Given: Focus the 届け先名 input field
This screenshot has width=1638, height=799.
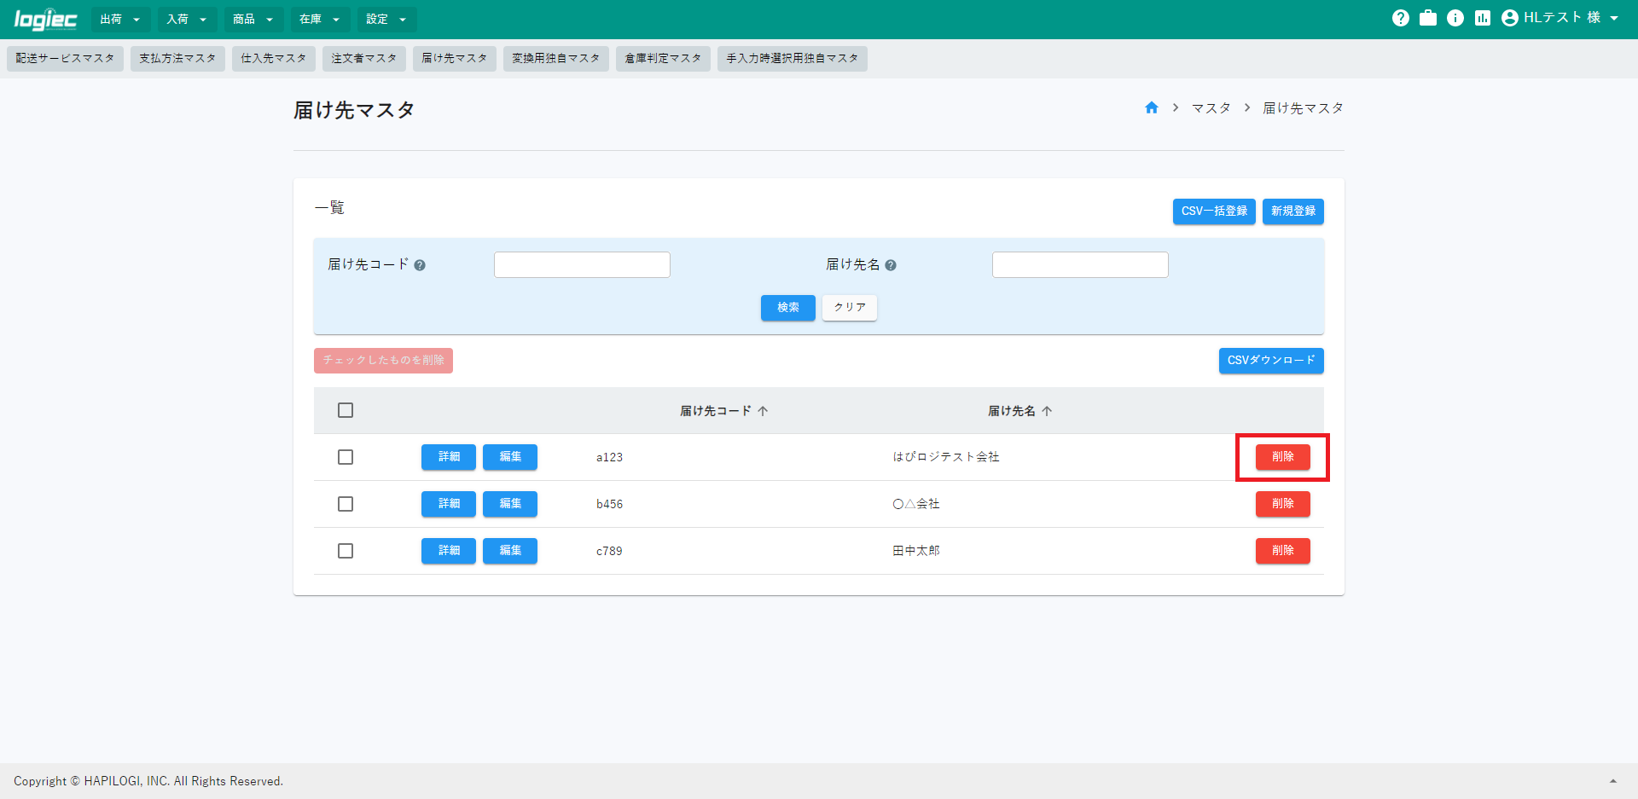Looking at the screenshot, I should [1080, 265].
